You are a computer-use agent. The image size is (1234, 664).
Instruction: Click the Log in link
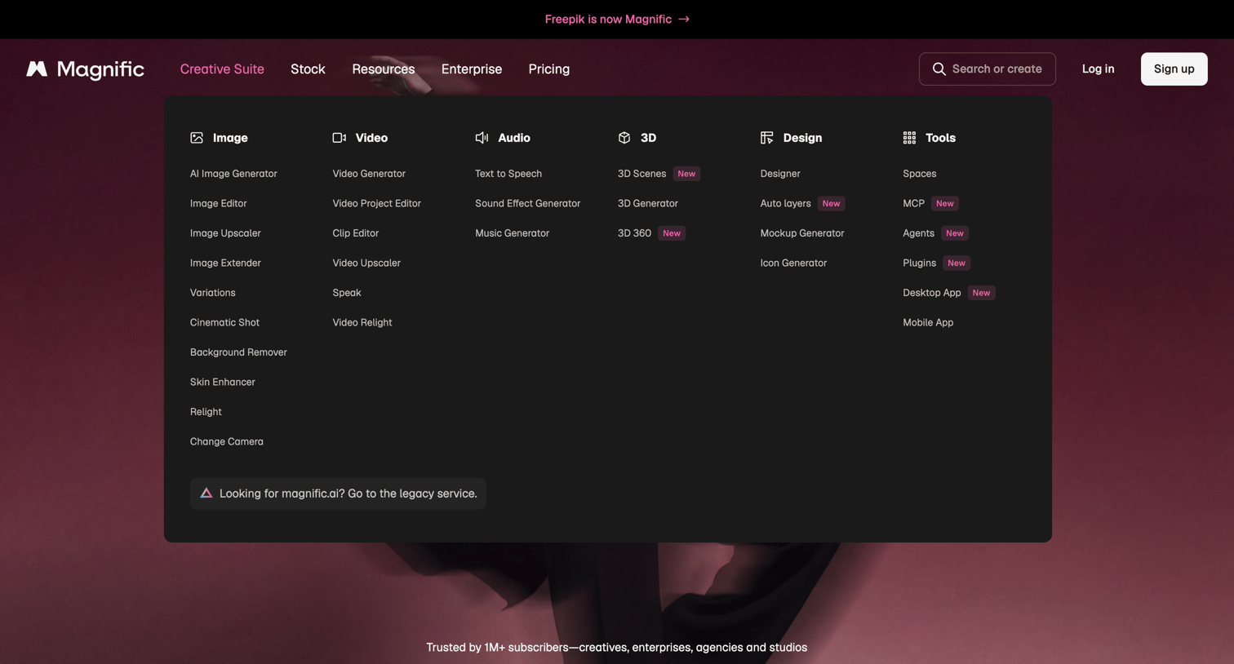click(1098, 69)
